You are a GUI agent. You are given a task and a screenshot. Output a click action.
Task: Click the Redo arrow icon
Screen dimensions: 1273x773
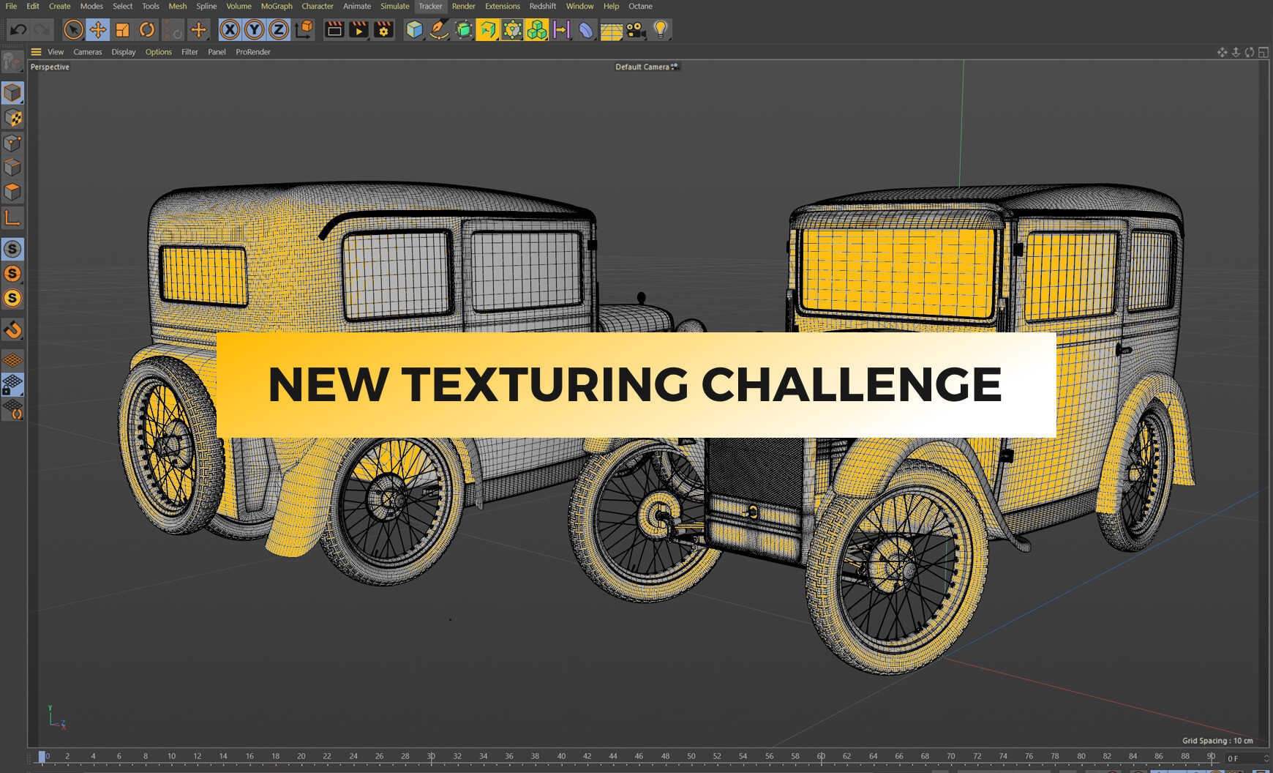coord(42,30)
